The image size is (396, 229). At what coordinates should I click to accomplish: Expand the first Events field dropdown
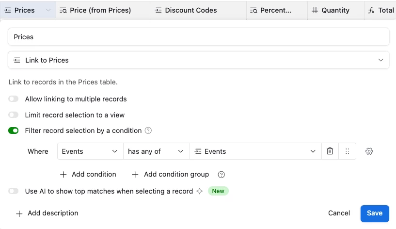(90, 151)
